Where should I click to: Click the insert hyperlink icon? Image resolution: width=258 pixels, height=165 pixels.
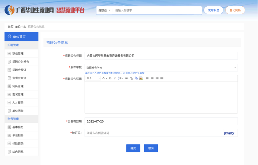(x=127, y=78)
